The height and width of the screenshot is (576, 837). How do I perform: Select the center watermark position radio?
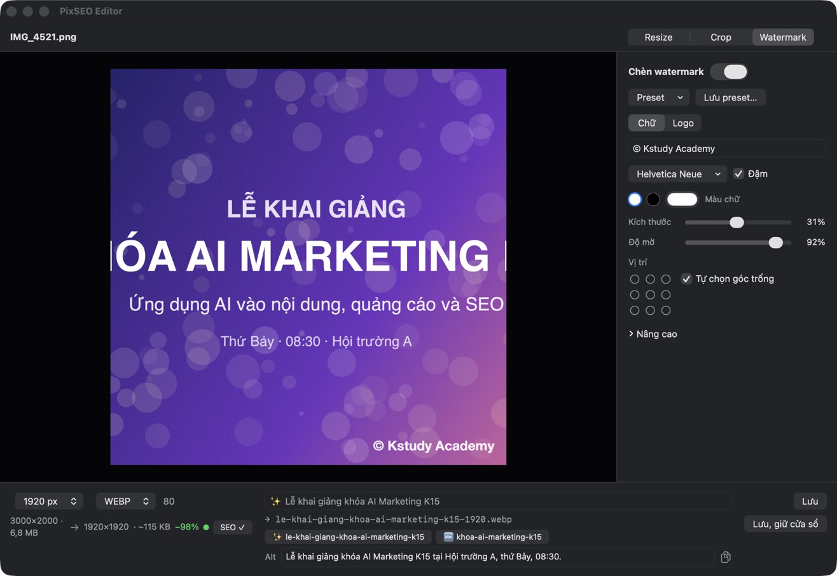coord(650,295)
